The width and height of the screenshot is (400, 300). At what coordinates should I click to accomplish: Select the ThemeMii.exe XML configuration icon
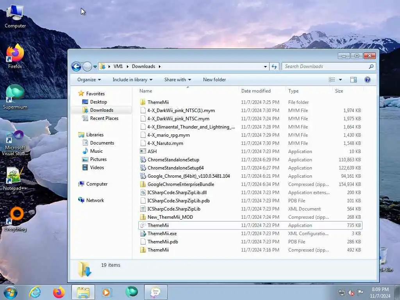click(x=143, y=234)
